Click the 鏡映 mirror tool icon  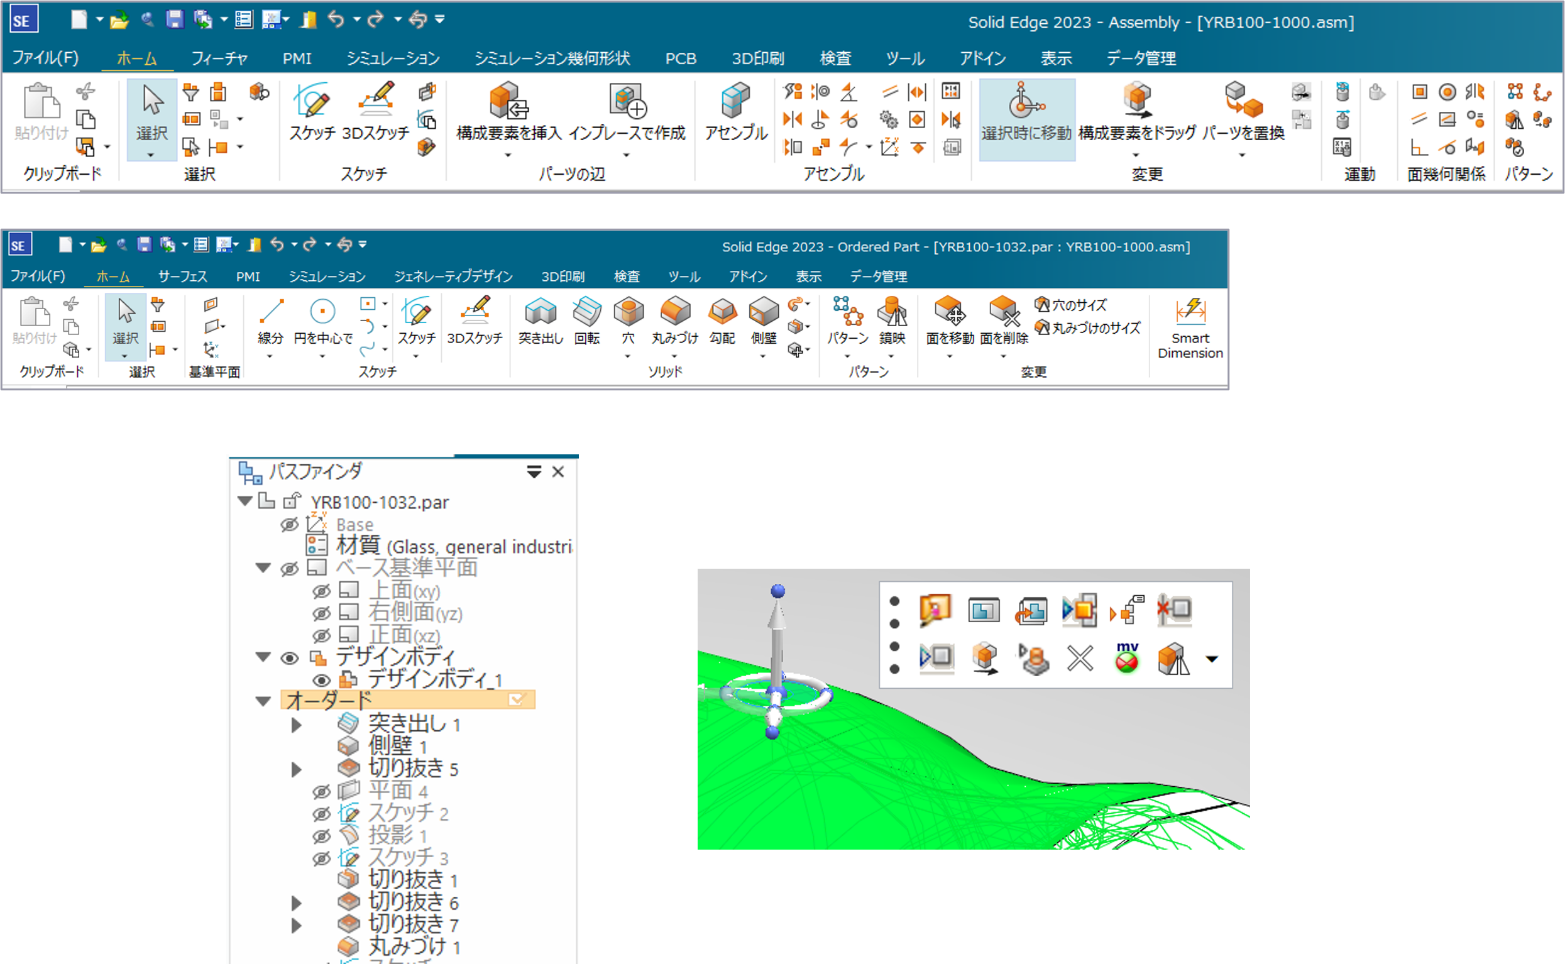tap(892, 312)
